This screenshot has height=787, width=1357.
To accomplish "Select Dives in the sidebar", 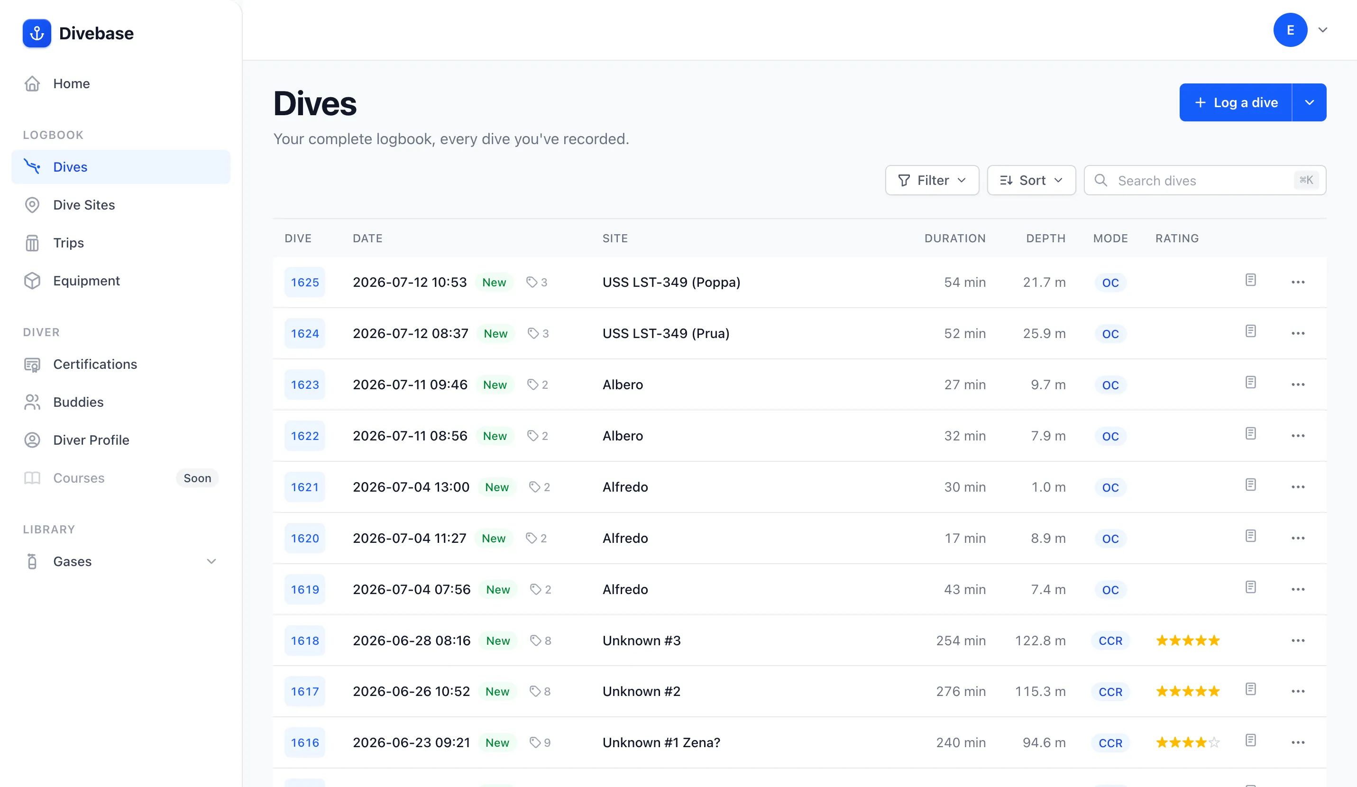I will click(120, 167).
